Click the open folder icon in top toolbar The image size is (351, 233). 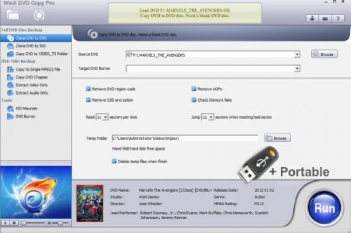click(13, 15)
